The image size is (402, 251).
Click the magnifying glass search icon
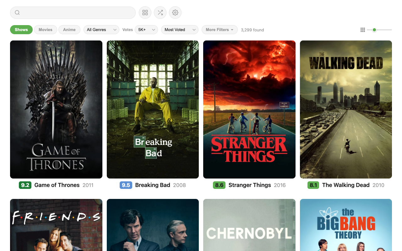coord(17,13)
